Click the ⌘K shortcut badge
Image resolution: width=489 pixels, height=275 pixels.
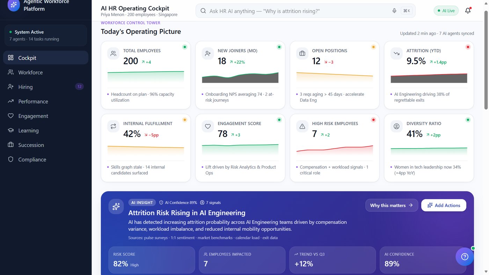tap(407, 11)
